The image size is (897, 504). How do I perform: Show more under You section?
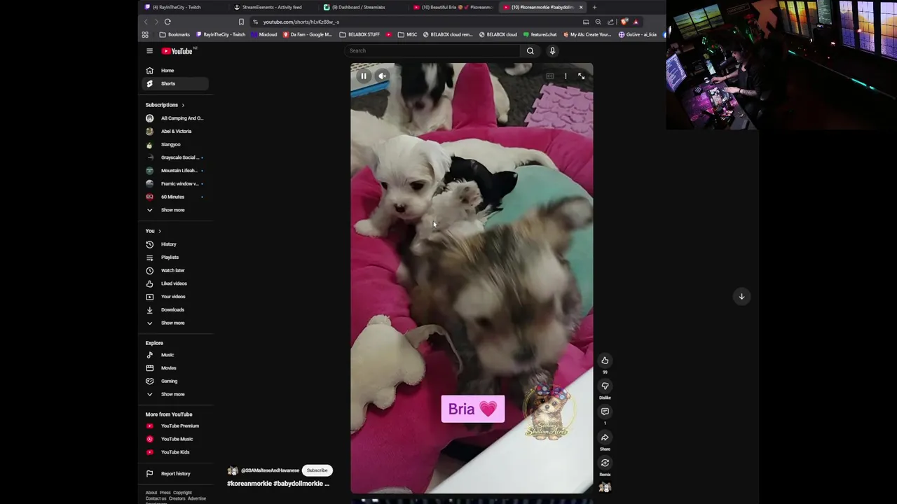(175, 323)
